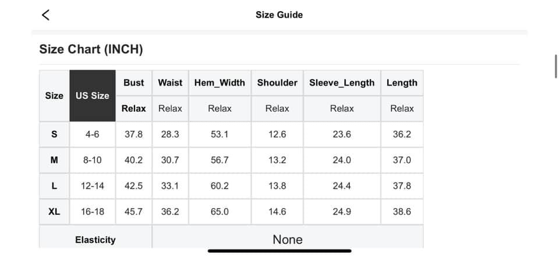
Task: Click the Sleeve_Length column header
Action: tap(342, 83)
